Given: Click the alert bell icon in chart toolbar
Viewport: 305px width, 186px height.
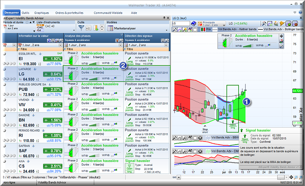Looking at the screenshot, I should tap(282, 24).
